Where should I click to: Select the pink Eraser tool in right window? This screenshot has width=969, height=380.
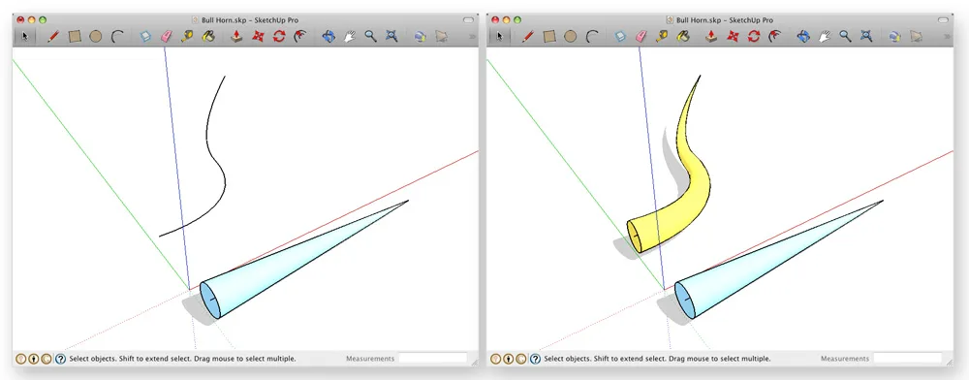click(641, 37)
